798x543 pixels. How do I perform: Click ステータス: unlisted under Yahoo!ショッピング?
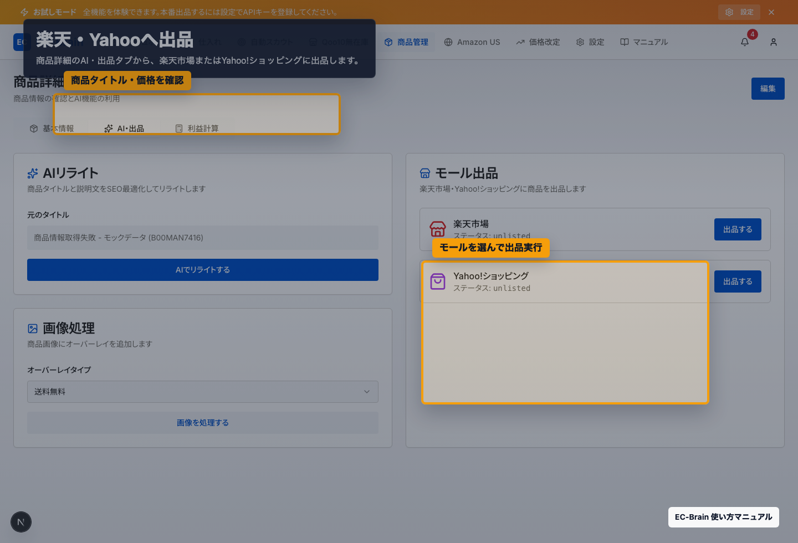point(492,288)
